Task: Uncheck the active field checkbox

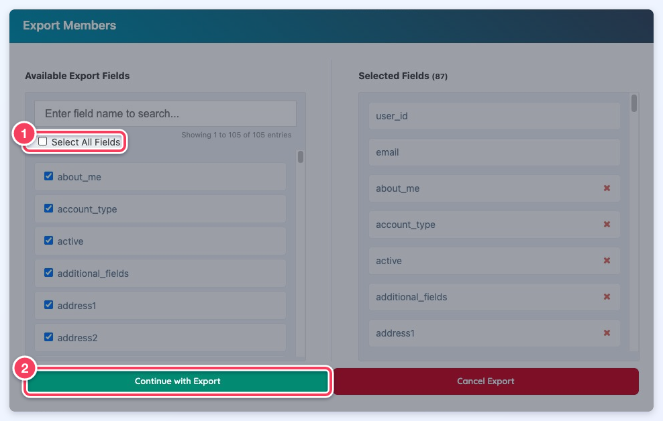Action: [x=48, y=240]
